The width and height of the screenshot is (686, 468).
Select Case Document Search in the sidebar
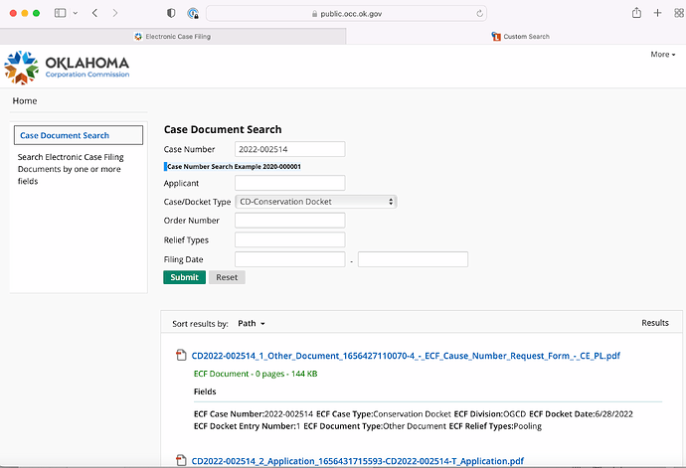[79, 135]
